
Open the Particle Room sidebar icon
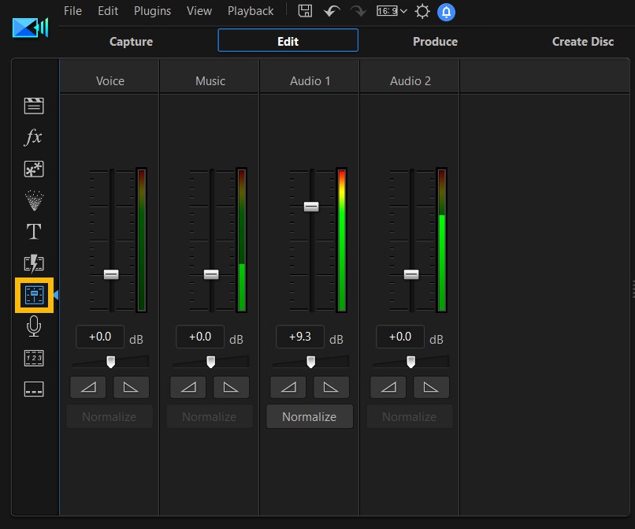point(34,200)
